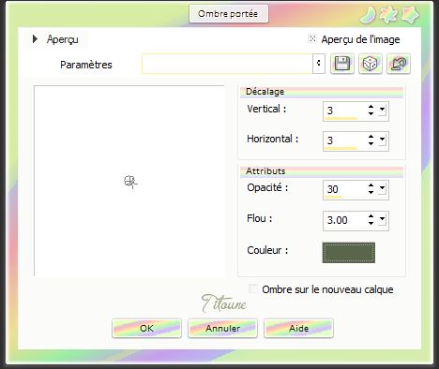Viewport: 439px width, 369px height.
Task: Open the Paramètres preset dropdown
Action: [x=319, y=64]
